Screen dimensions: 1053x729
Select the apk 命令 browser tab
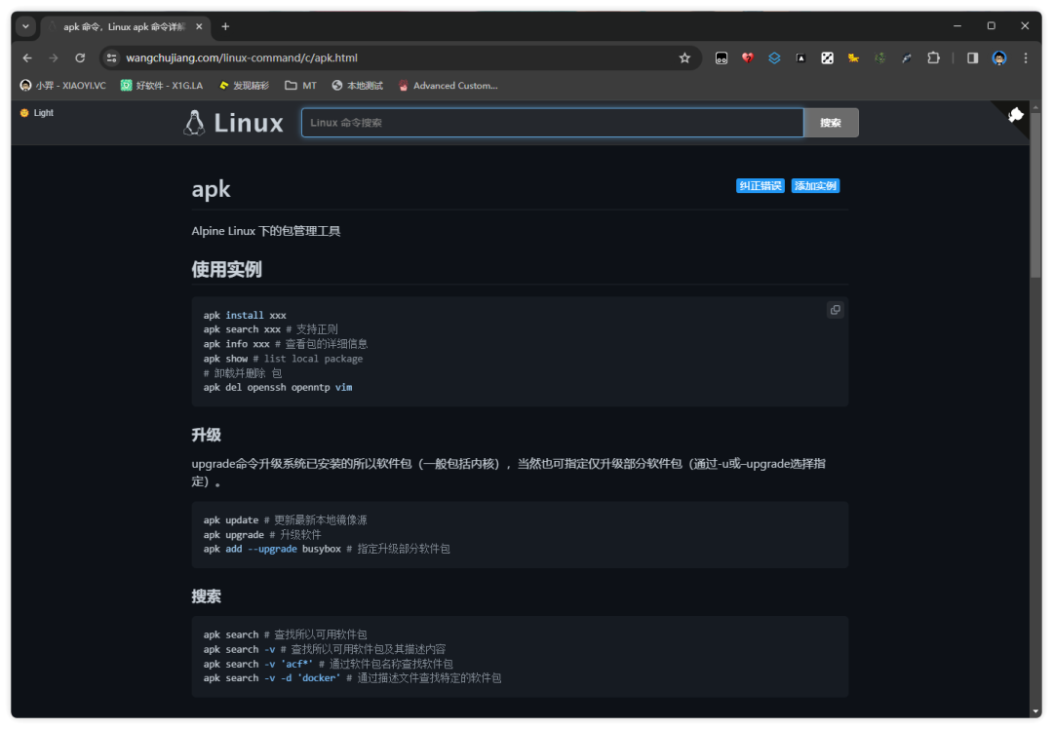126,27
